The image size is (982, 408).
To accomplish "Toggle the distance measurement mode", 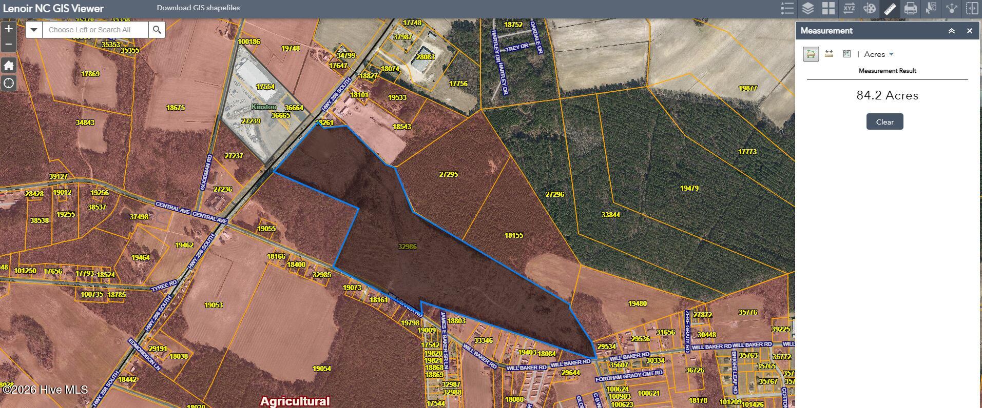I will click(829, 54).
